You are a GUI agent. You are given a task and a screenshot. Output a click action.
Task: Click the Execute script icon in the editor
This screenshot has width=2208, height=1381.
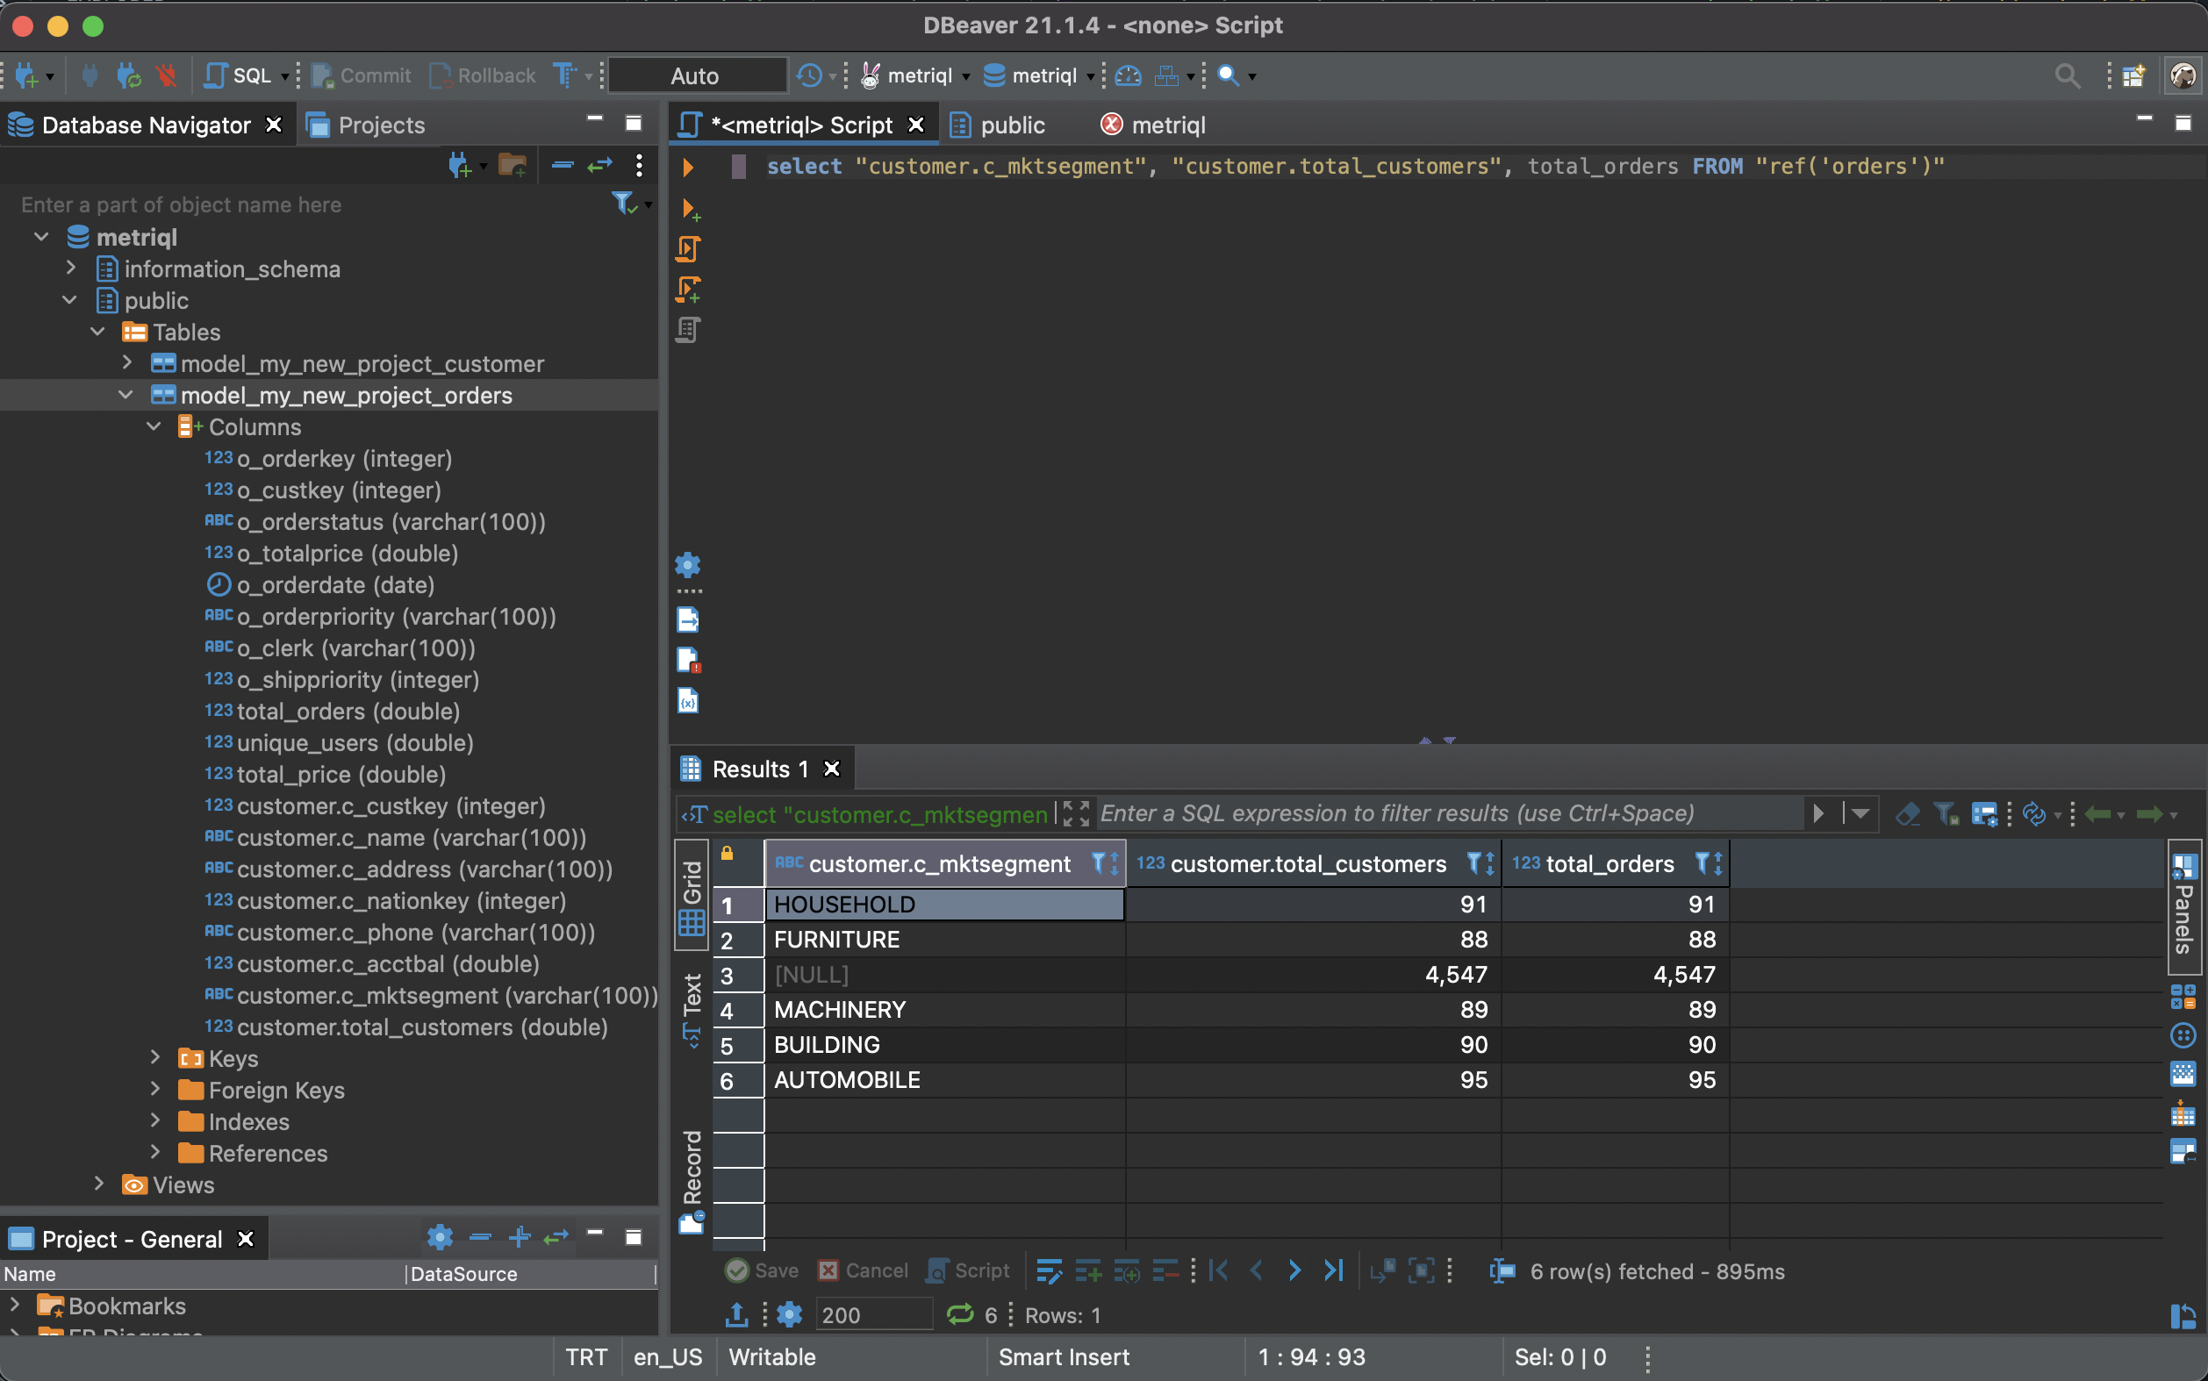pos(688,249)
